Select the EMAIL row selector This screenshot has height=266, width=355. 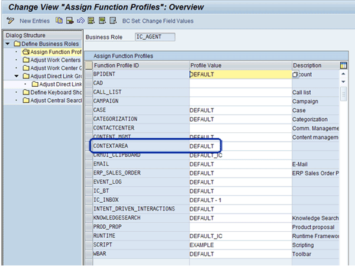click(89, 164)
